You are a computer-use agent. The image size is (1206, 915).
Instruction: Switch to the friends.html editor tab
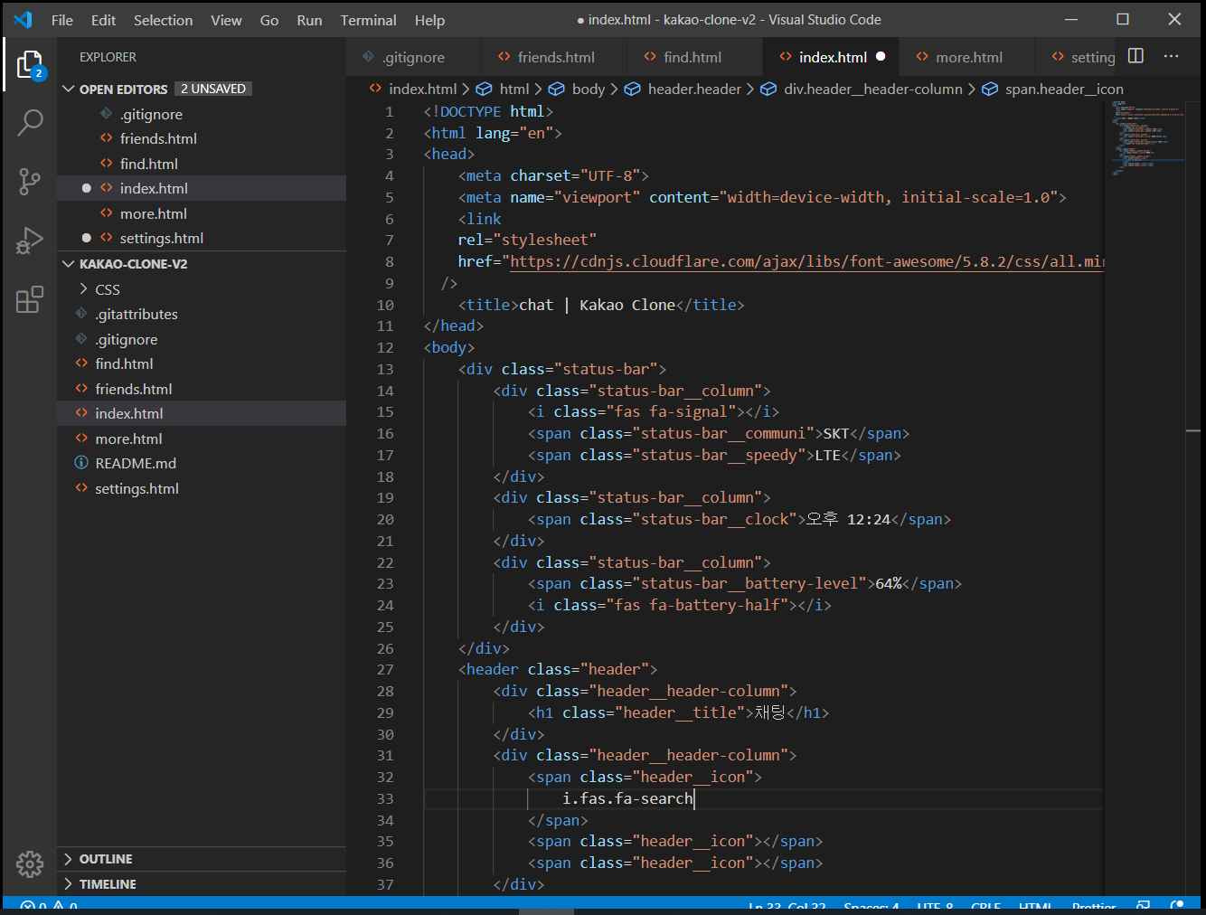click(554, 57)
